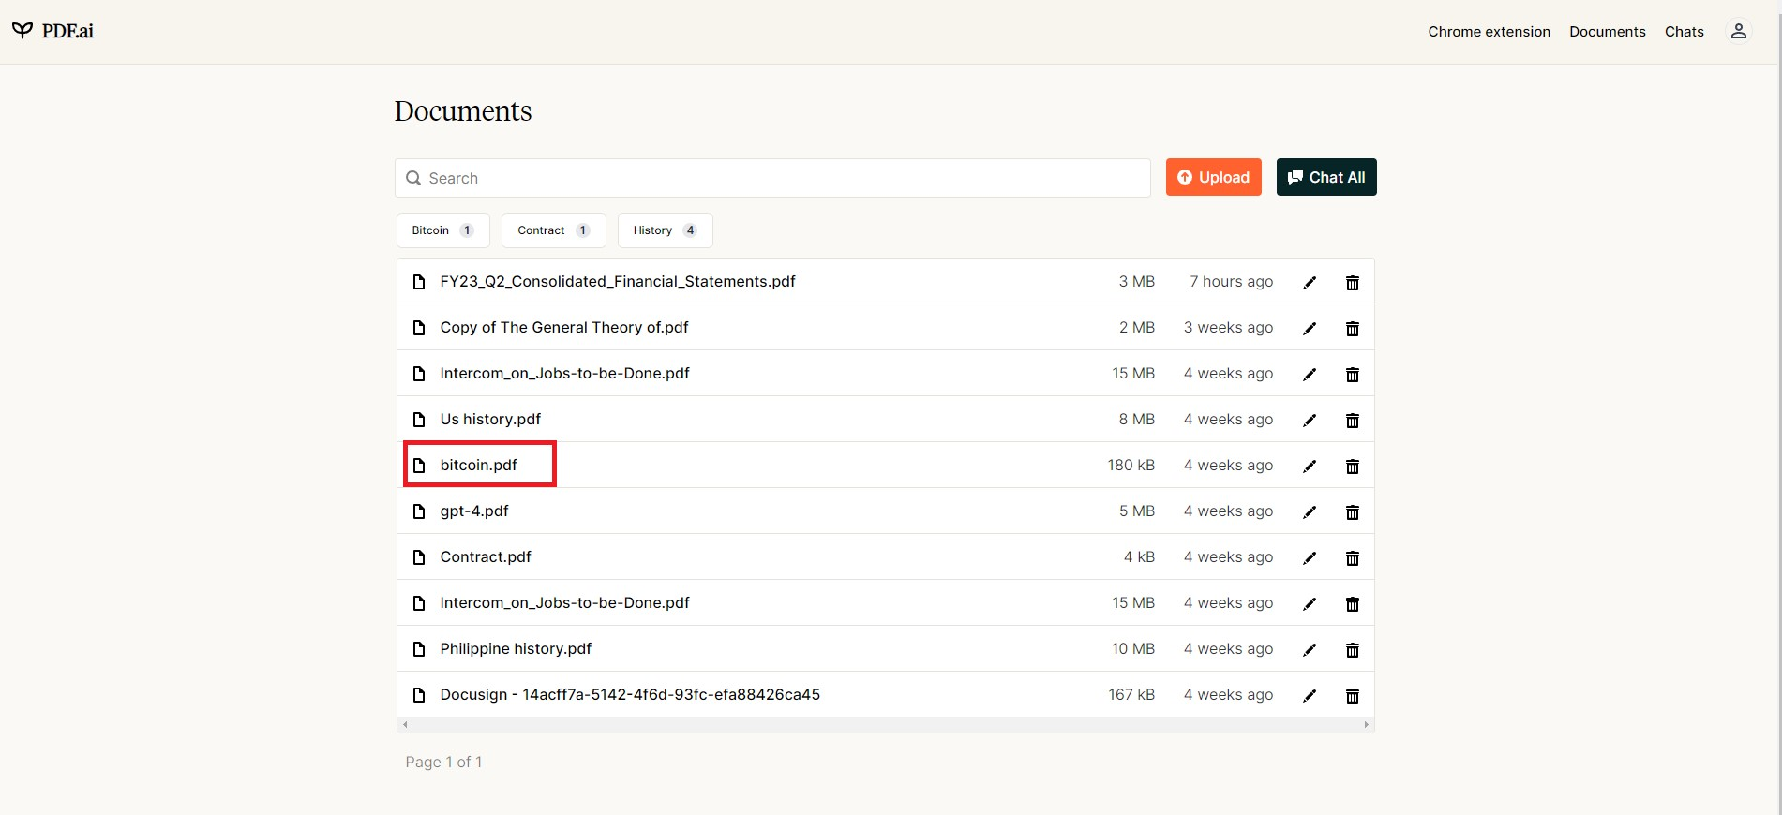
Task: Focus the document Search field
Action: coord(772,178)
